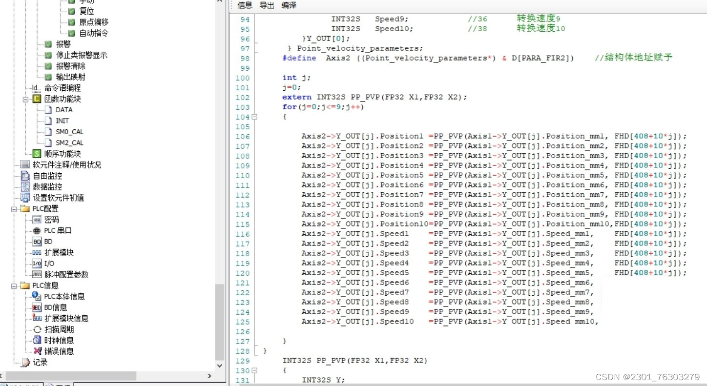
Task: Click the BD board icon under PLC配置
Action: [37, 242]
